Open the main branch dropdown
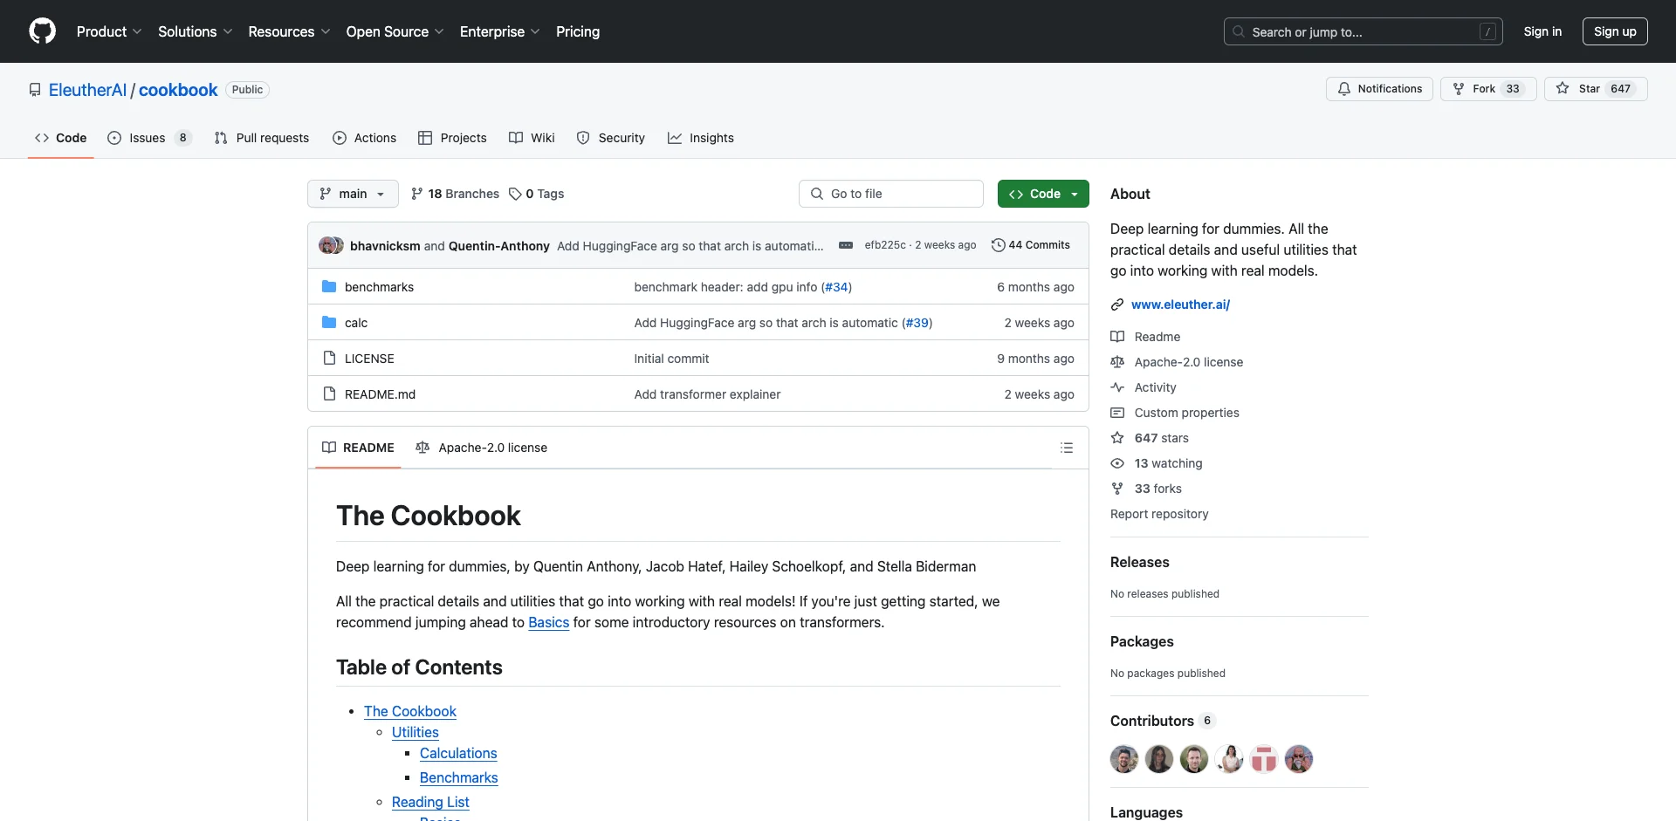This screenshot has height=821, width=1676. 353,194
